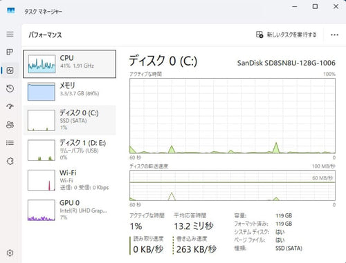Open the Processes page icon
Screen dimensions: 346x263
10,52
